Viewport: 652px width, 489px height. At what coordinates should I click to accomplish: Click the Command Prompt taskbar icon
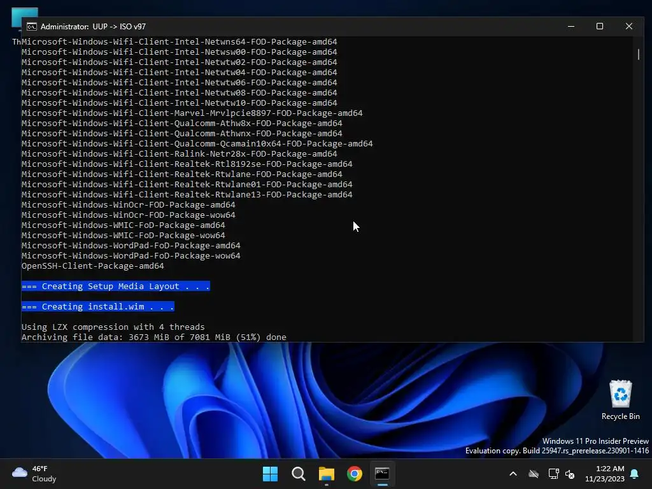382,474
